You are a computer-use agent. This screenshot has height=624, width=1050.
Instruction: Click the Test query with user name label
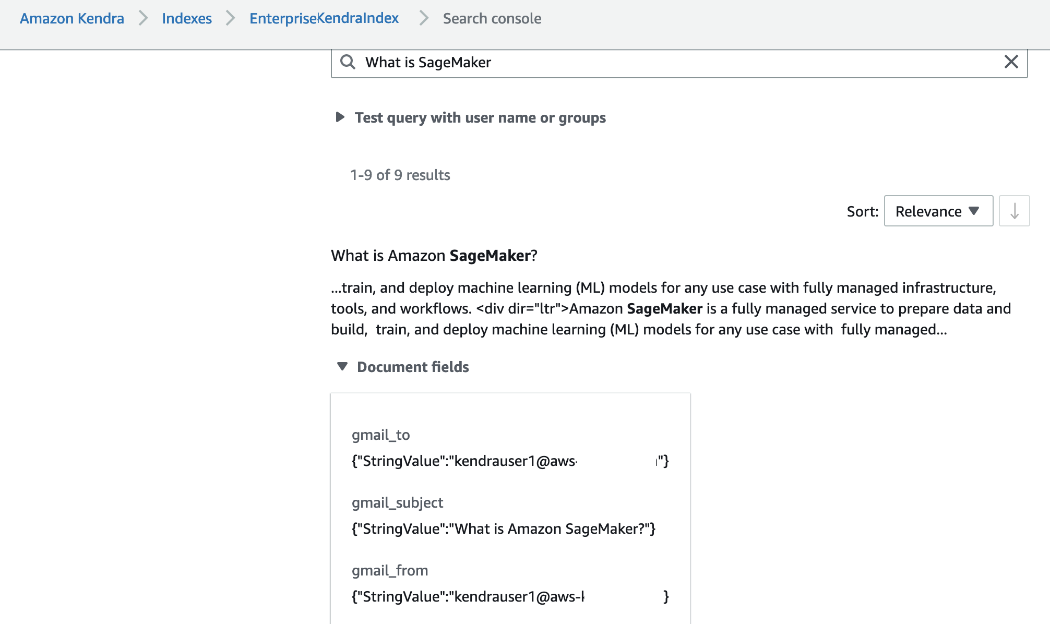pos(480,118)
